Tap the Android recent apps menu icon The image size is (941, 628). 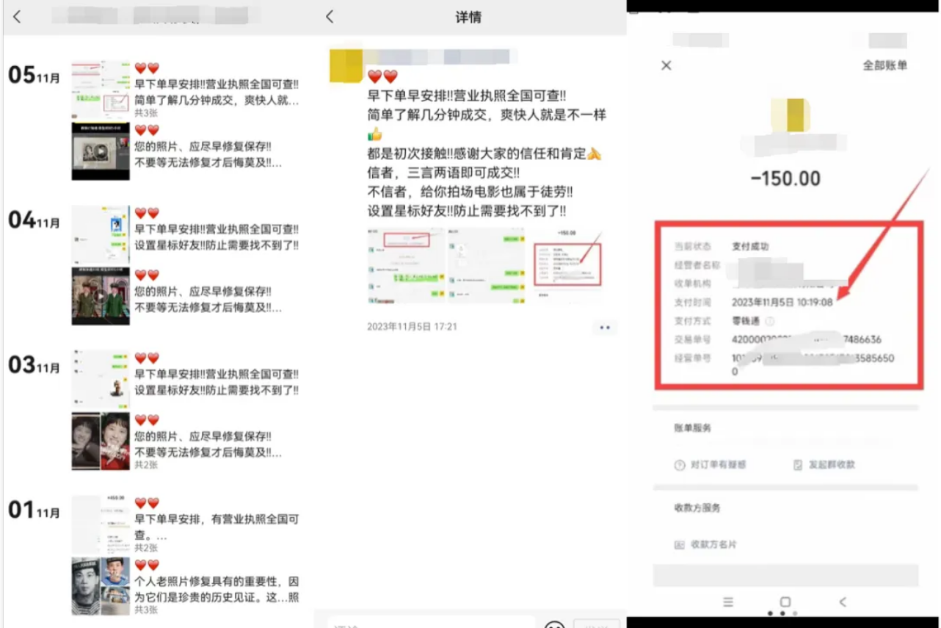(x=727, y=602)
